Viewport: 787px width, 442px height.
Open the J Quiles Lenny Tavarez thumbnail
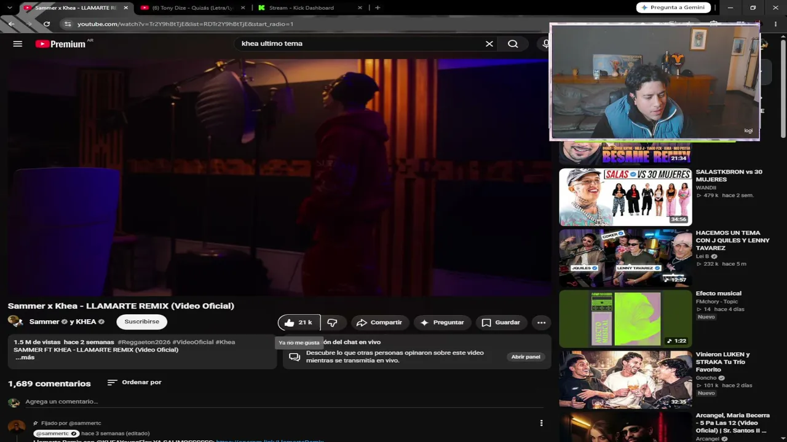click(x=625, y=258)
